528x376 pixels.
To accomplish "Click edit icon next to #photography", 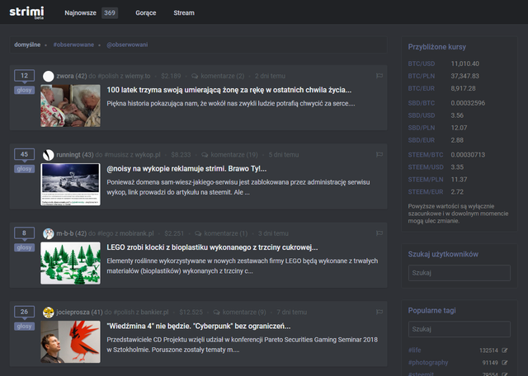I will [504, 363].
